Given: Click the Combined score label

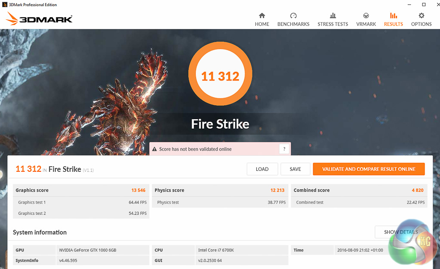Looking at the screenshot, I should [311, 190].
